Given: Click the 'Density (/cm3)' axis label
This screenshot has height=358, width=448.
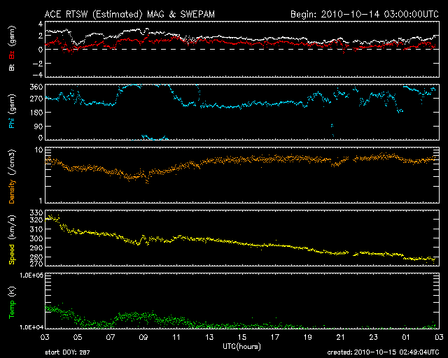Looking at the screenshot, I should (12, 176).
